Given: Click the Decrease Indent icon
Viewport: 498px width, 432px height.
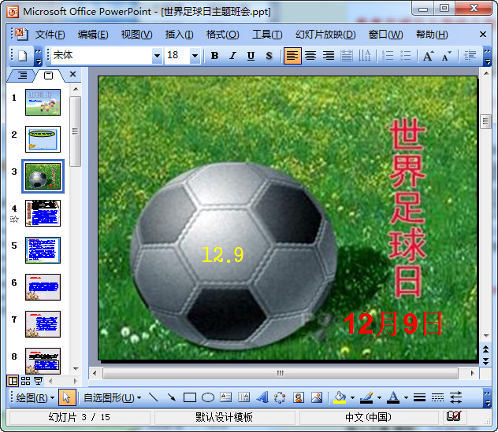Looking at the screenshot, I should [x=470, y=56].
